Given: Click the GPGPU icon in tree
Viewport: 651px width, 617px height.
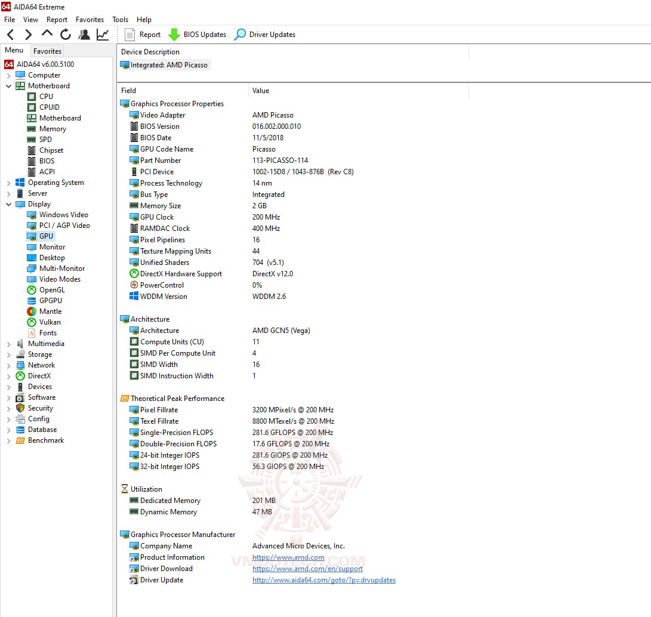Looking at the screenshot, I should point(32,301).
